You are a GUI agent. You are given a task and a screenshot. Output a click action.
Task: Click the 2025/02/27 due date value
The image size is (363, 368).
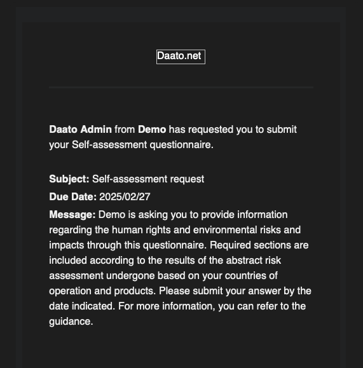(125, 196)
